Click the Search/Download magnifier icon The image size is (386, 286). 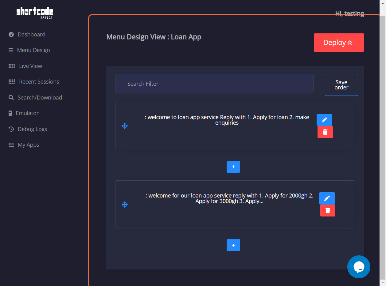click(x=11, y=98)
